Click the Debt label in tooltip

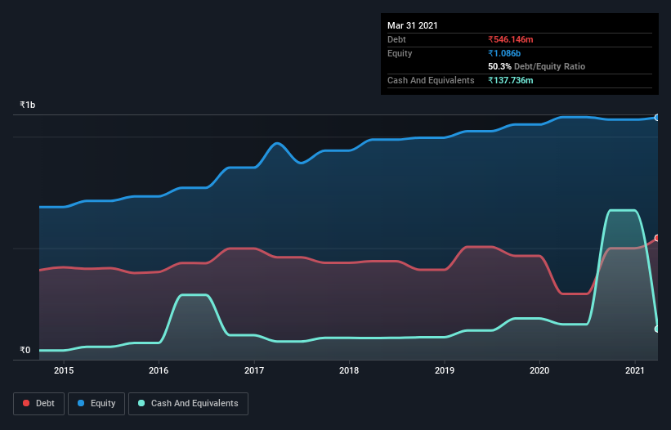(x=396, y=39)
